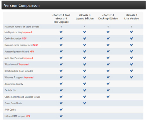The height and width of the screenshot is (120, 147).
Task: Click Lite Version checkmark for Windows 7 support
Action: tap(131, 77)
